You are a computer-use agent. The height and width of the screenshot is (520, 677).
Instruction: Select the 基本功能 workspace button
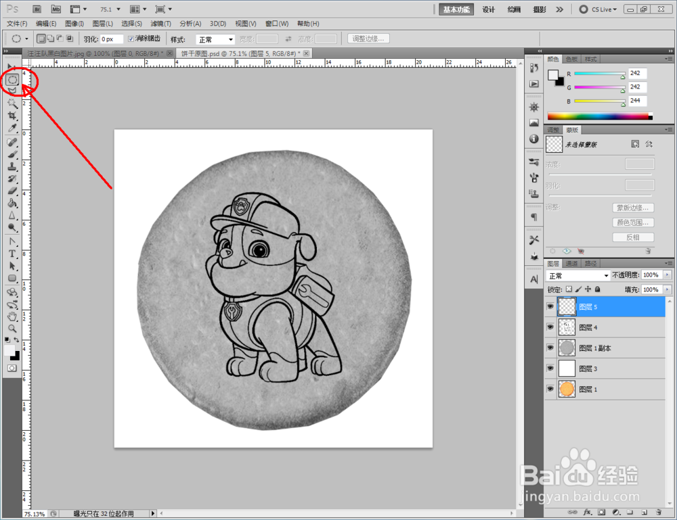tap(456, 9)
